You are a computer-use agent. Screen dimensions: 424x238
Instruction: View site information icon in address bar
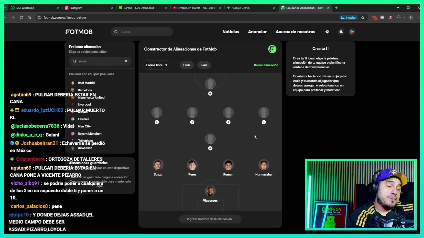tap(39, 17)
